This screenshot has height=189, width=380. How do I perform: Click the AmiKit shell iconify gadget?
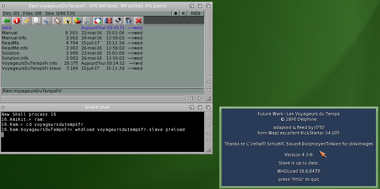coord(192,107)
